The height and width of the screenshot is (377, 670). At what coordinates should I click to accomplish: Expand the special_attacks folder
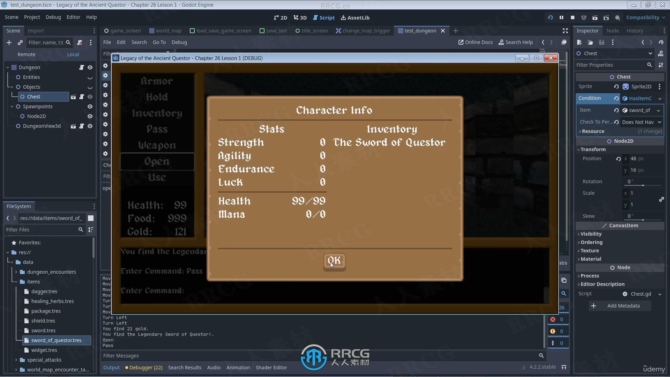[x=16, y=360]
